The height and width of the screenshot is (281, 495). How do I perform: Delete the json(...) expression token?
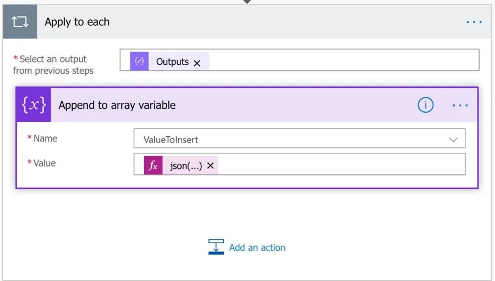point(210,166)
